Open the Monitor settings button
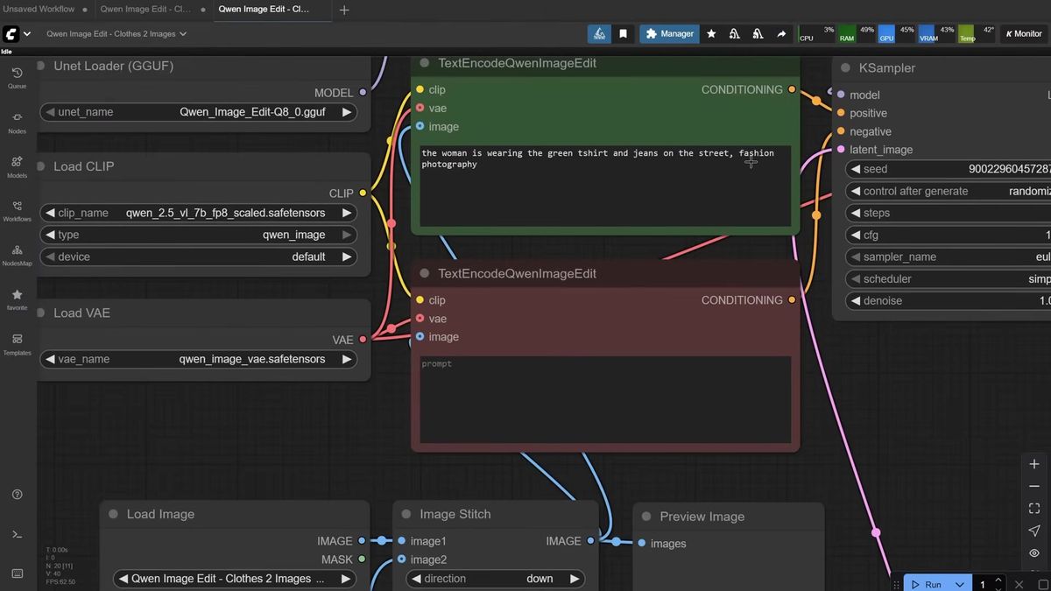 (1023, 34)
